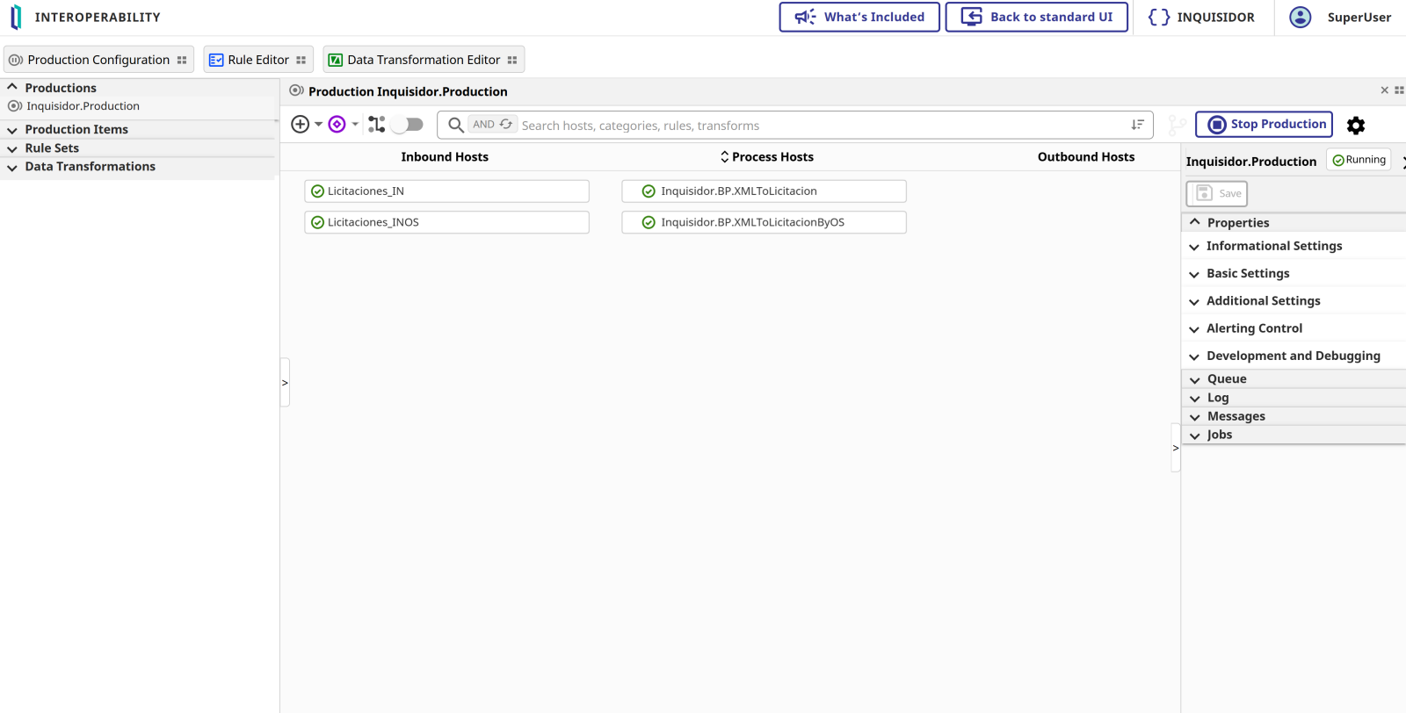The width and height of the screenshot is (1406, 713).
Task: Toggle the switch next to connections icon
Action: 408,125
